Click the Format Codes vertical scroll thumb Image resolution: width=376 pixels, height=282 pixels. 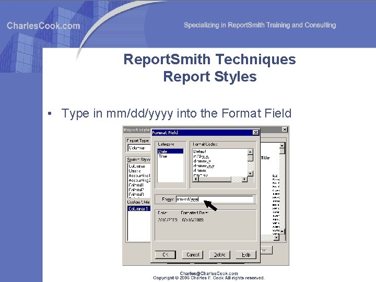tap(250, 158)
